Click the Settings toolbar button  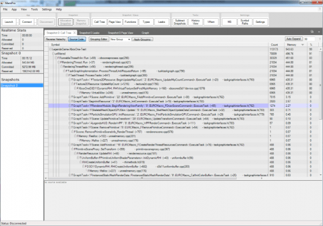260,22
